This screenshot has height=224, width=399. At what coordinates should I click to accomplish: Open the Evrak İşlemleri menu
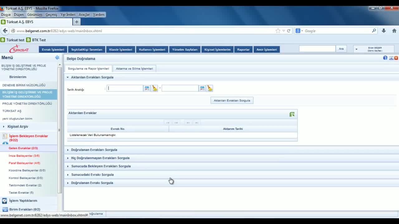coord(53,49)
